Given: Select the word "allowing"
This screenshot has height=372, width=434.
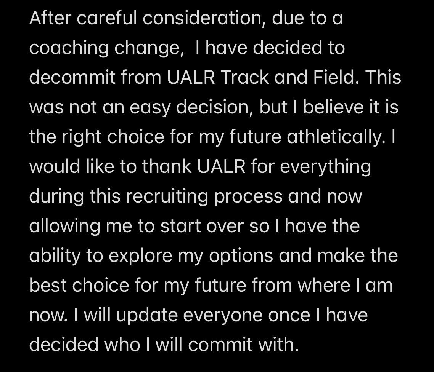Looking at the screenshot, I should point(64,227).
